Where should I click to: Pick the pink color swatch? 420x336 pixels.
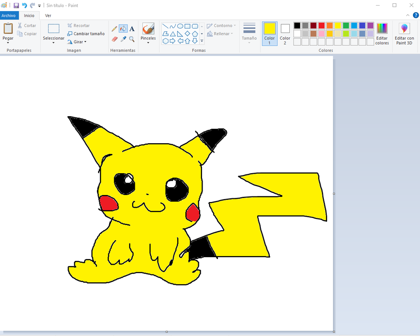(322, 34)
